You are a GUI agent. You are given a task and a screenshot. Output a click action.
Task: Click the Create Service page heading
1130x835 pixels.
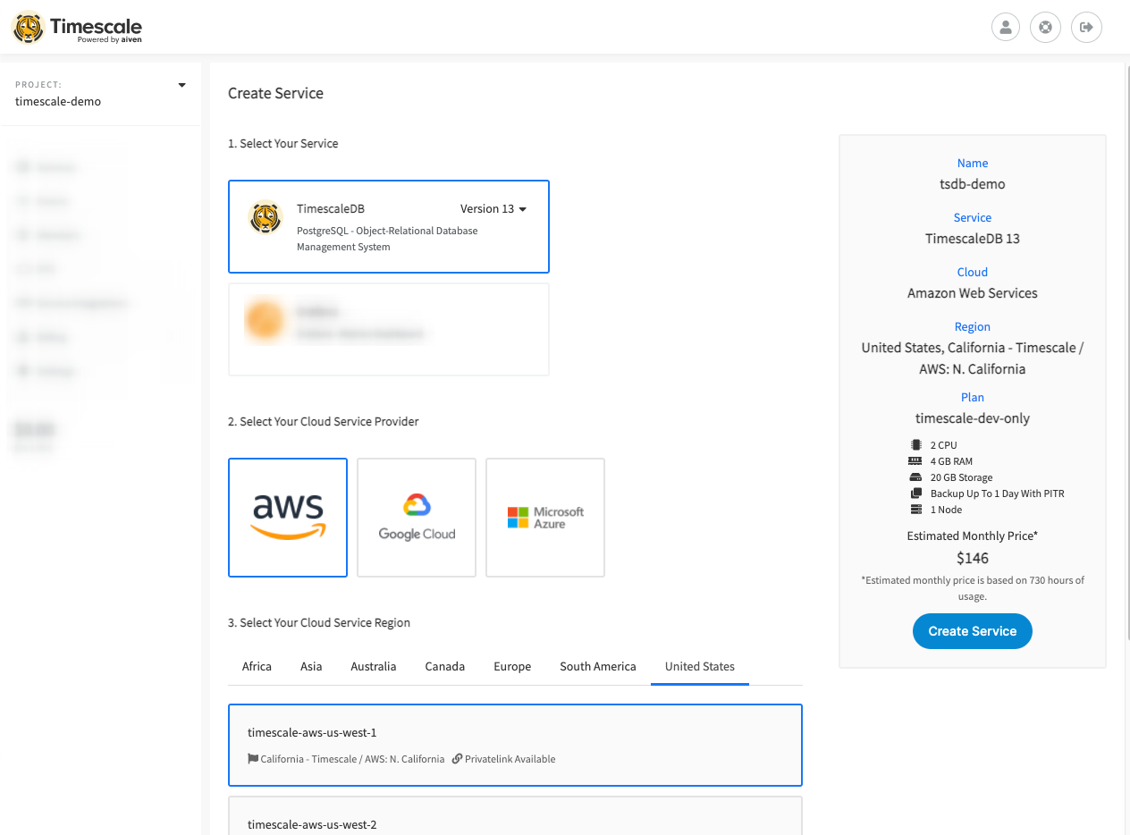click(275, 93)
